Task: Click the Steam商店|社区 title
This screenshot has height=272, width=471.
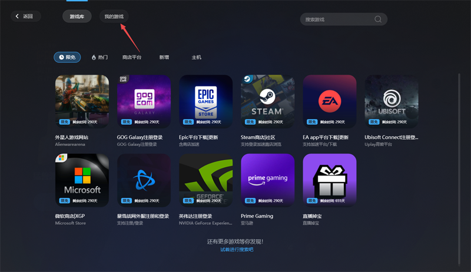Action: click(x=258, y=137)
